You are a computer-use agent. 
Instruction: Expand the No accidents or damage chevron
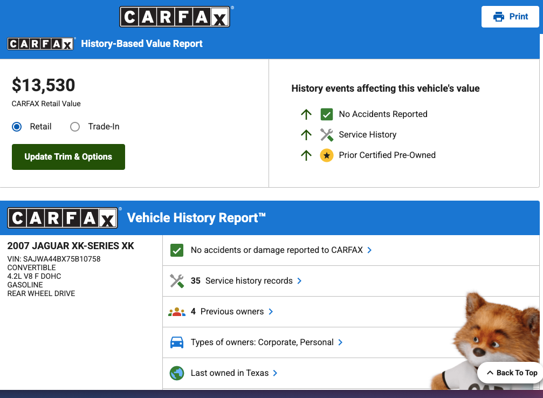pyautogui.click(x=369, y=250)
